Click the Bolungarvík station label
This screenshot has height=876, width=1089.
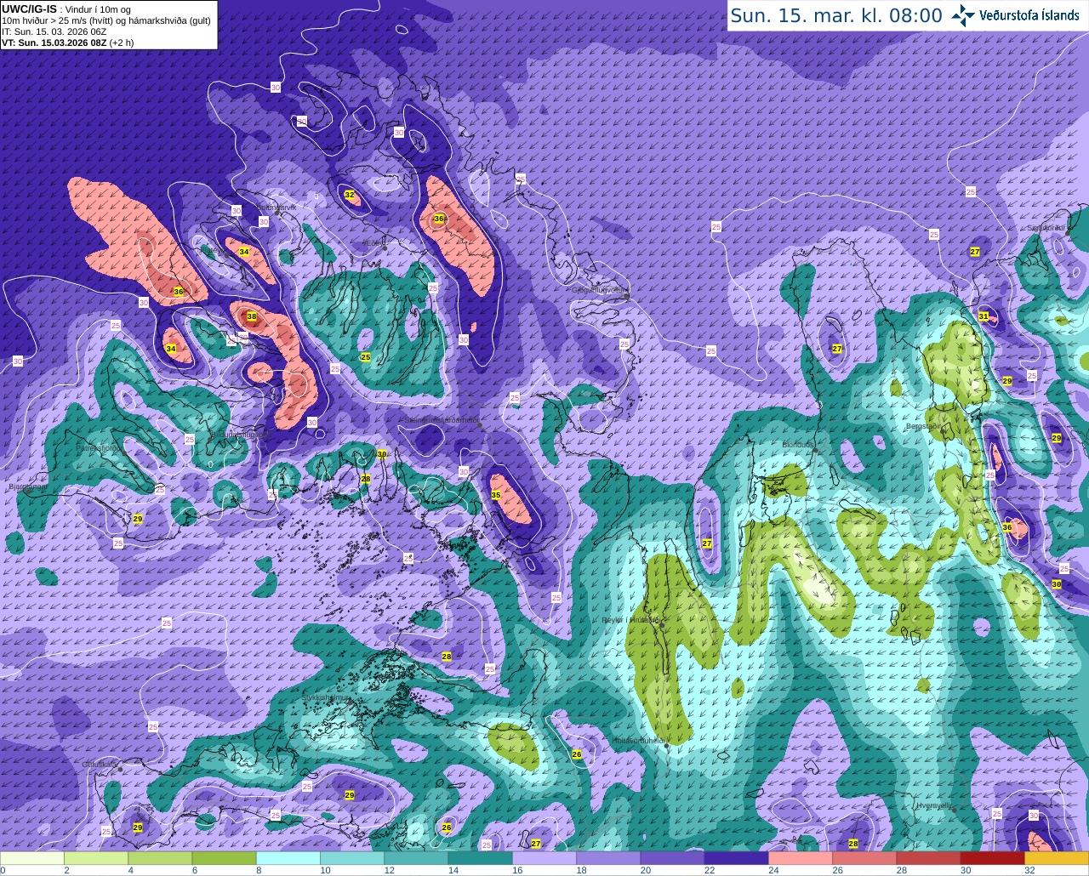[277, 207]
